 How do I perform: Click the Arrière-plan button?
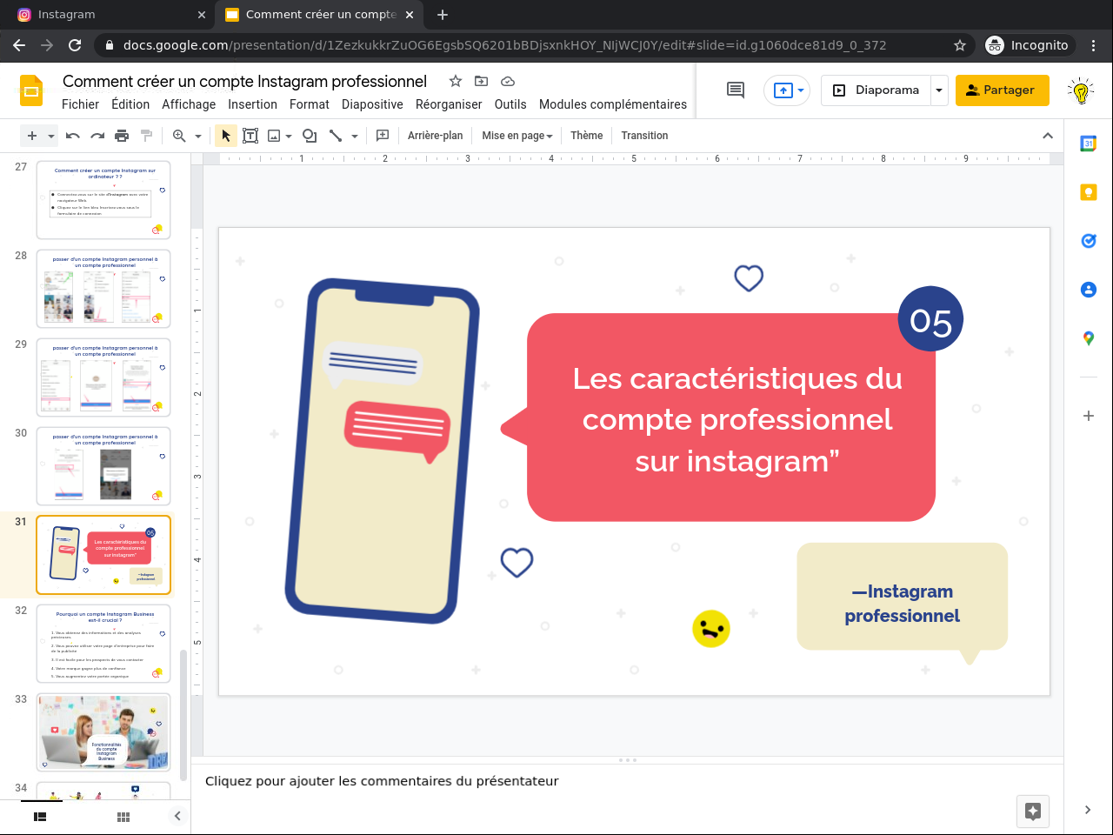[x=435, y=136]
